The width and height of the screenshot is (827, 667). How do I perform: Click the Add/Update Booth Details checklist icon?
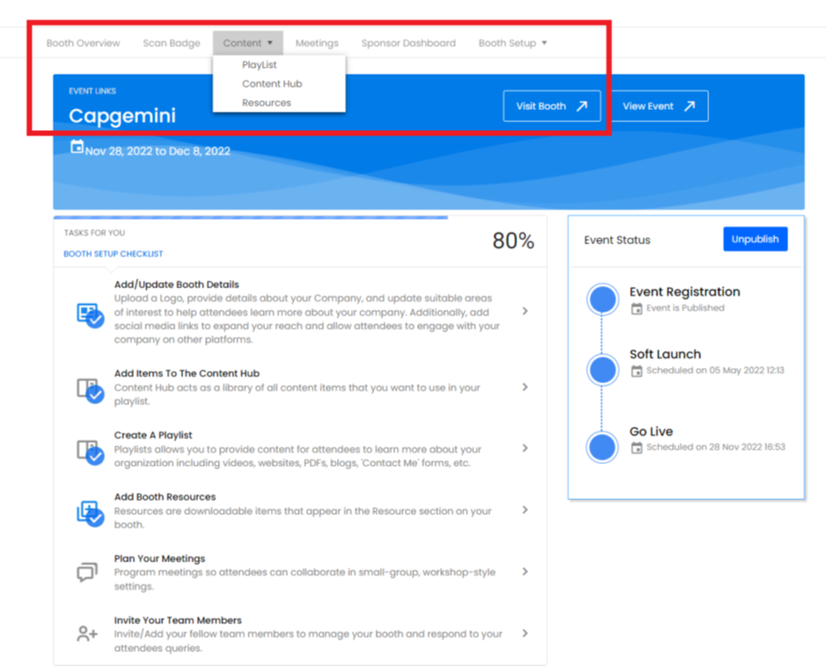tap(90, 315)
